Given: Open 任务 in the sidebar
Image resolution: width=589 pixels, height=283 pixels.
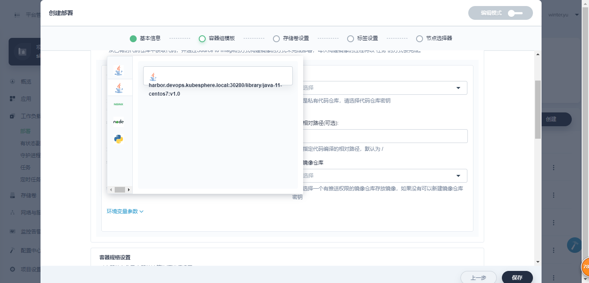Looking at the screenshot, I should 25,168.
